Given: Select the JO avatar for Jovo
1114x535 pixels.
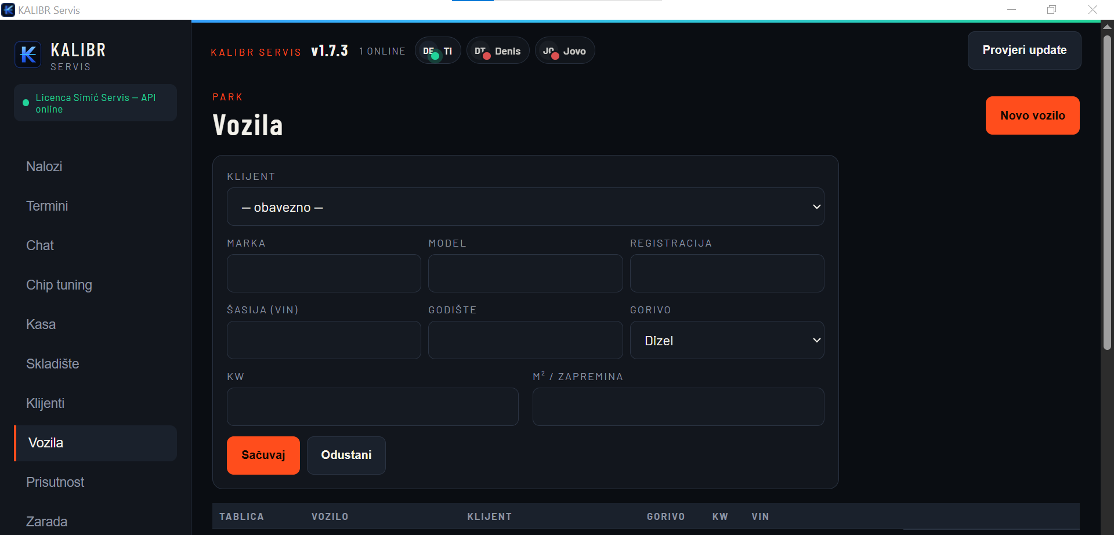Looking at the screenshot, I should 549,51.
